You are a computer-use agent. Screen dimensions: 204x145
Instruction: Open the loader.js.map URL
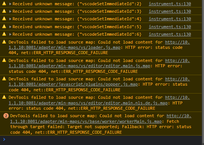point(64,47)
